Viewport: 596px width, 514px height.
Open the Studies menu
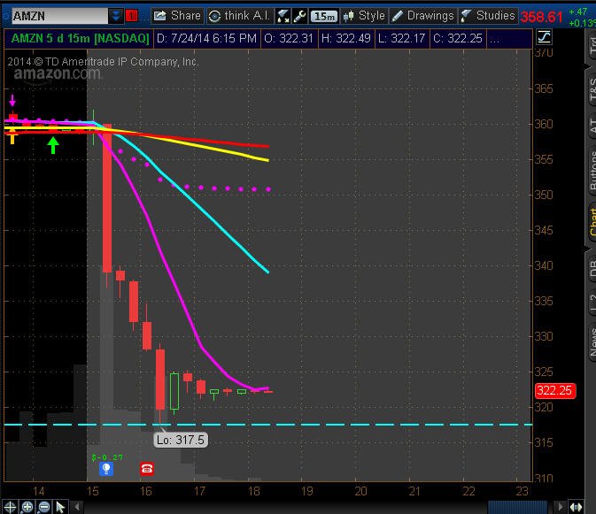(489, 16)
